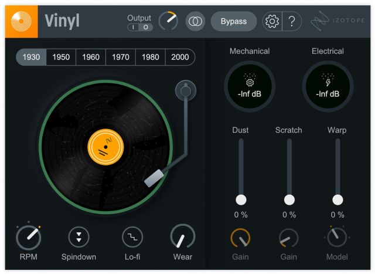The width and height of the screenshot is (375, 274).
Task: Click the iZotope logo
Action: pos(337,21)
